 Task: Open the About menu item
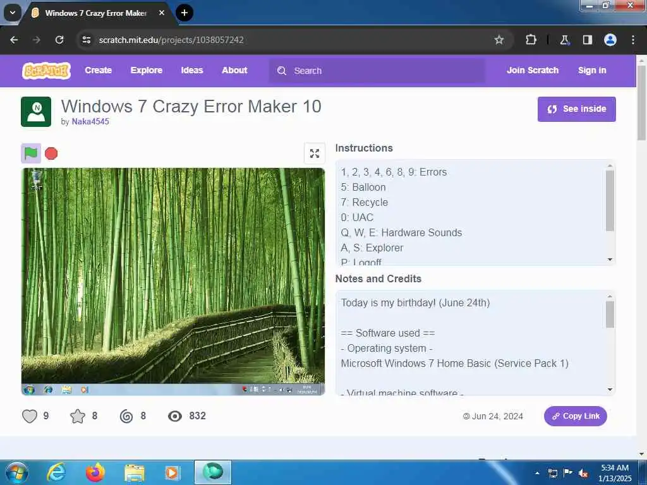point(234,71)
